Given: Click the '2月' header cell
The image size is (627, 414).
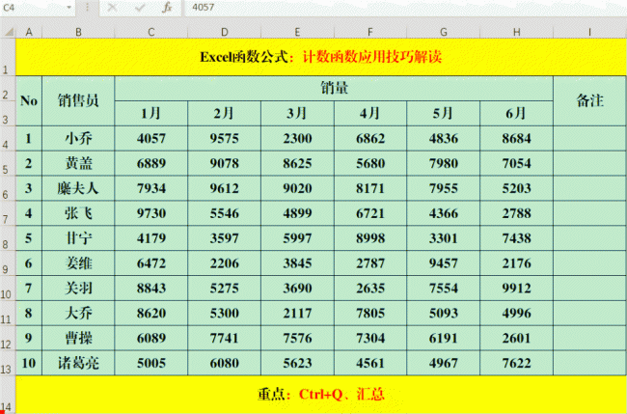Looking at the screenshot, I should click(225, 114).
